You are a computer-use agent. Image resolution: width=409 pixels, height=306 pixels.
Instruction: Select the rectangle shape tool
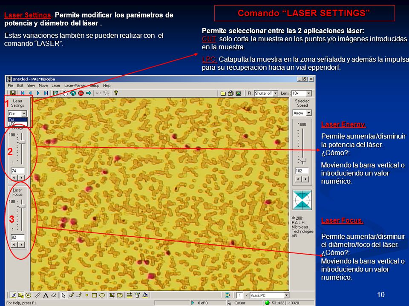(x=95, y=295)
